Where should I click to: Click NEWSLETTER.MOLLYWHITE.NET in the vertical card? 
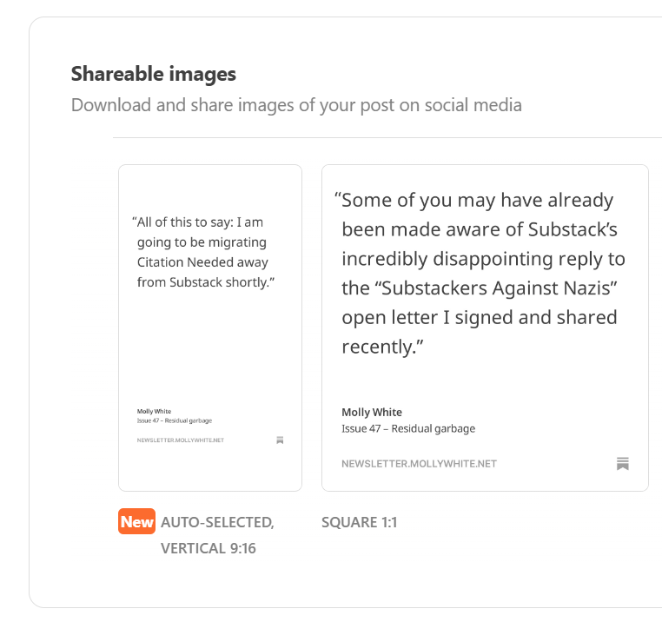(x=180, y=440)
